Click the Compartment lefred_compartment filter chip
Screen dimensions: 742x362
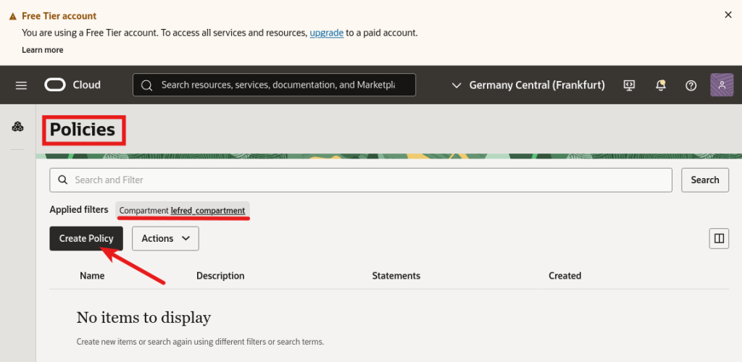[x=183, y=211]
